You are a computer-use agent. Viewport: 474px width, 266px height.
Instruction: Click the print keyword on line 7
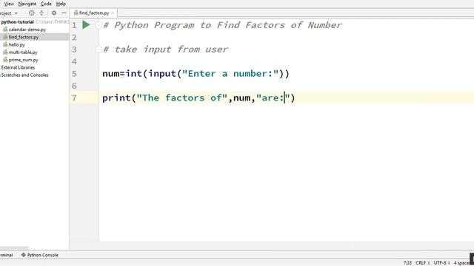coord(116,98)
